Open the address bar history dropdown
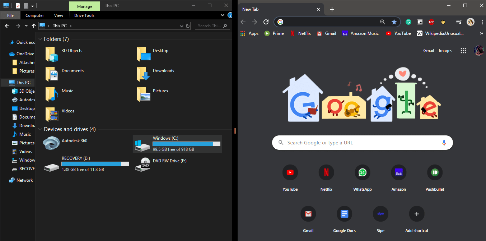This screenshot has height=241, width=486. (181, 26)
